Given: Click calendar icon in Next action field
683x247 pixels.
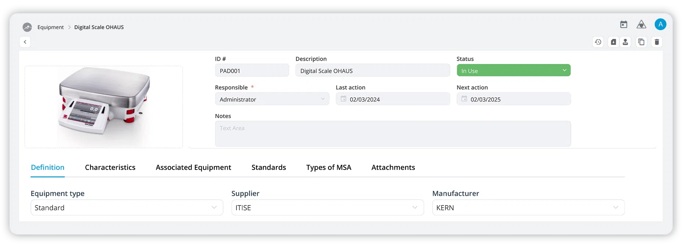Looking at the screenshot, I should point(464,99).
